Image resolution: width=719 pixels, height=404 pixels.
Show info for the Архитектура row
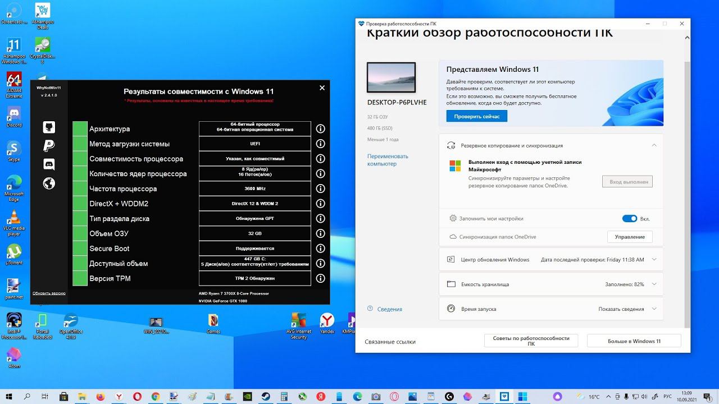point(321,128)
